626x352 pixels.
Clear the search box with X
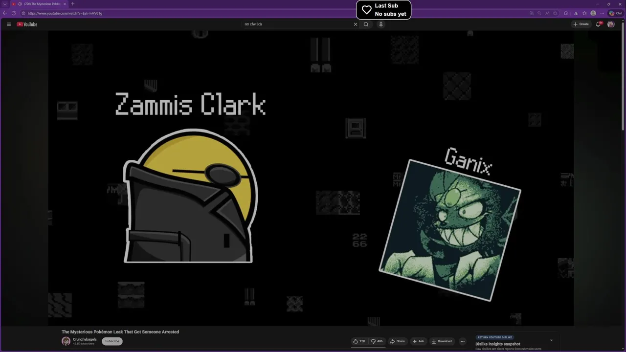pos(356,24)
